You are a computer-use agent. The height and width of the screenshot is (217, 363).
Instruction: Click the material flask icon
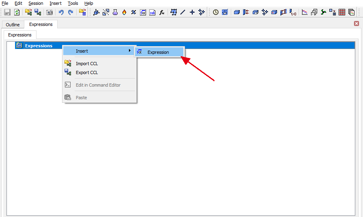coord(115,13)
